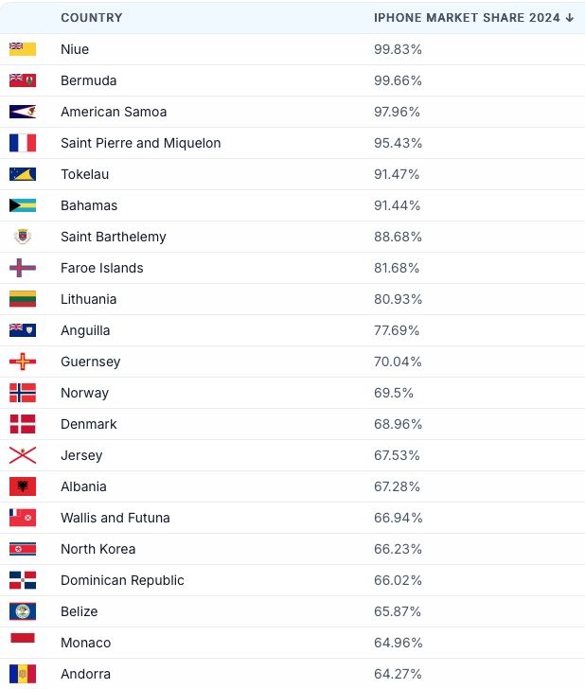
Task: Click the Bahamas flag icon
Action: (23, 205)
